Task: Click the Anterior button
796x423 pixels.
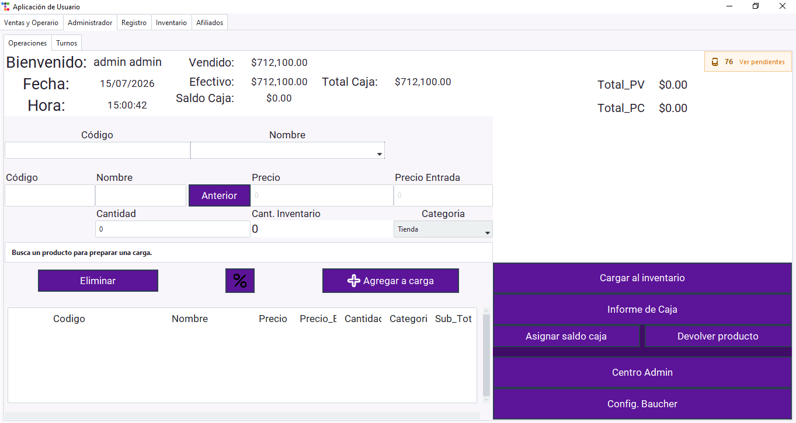Action: pos(220,195)
